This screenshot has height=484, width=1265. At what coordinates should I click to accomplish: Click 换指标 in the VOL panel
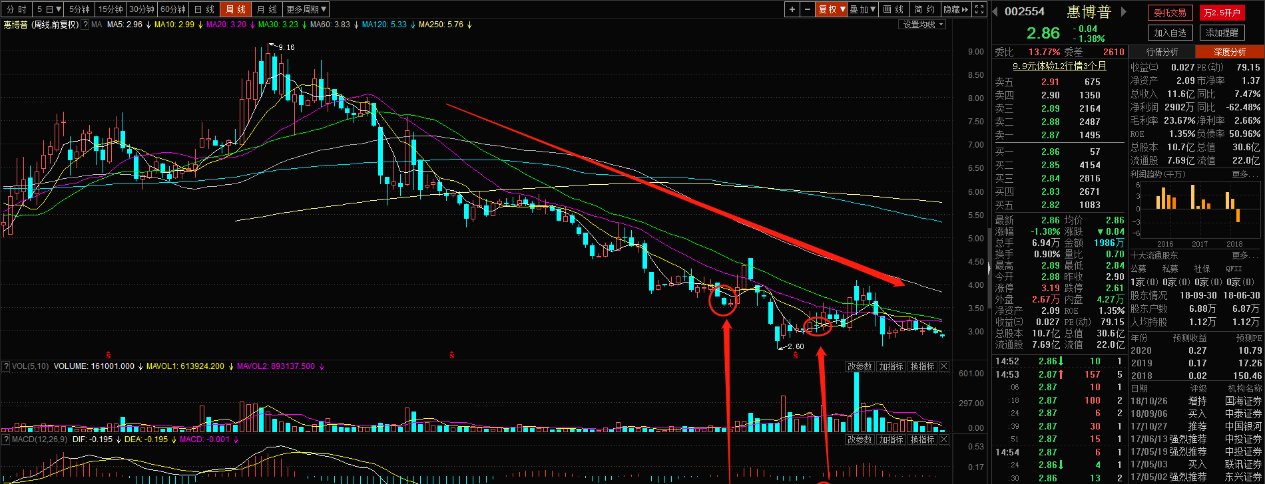[x=922, y=366]
